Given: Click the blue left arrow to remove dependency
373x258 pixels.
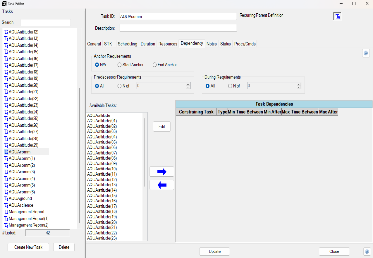Looking at the screenshot, I should pos(162,185).
